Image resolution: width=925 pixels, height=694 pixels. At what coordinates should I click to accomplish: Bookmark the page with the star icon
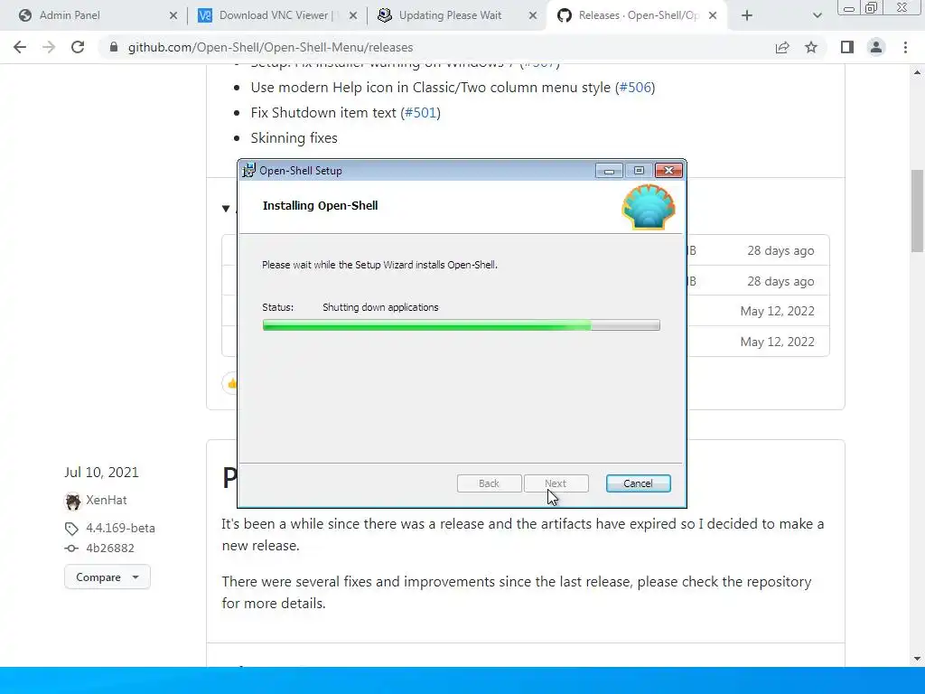click(811, 47)
